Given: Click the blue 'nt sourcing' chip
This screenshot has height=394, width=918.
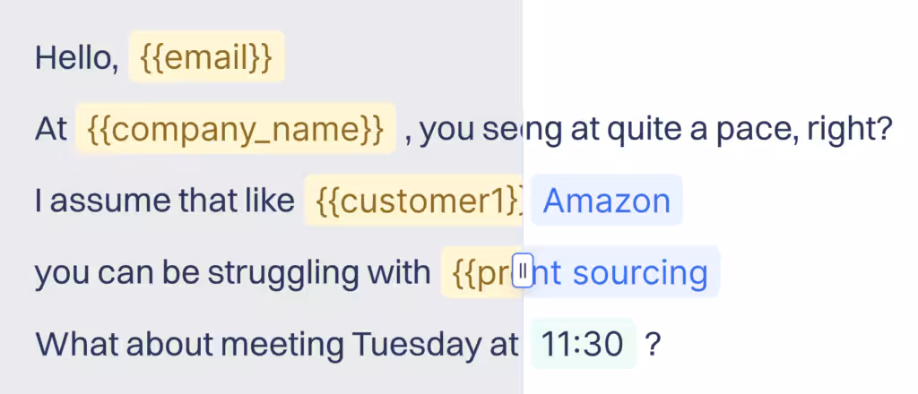Looking at the screenshot, I should coord(625,272).
